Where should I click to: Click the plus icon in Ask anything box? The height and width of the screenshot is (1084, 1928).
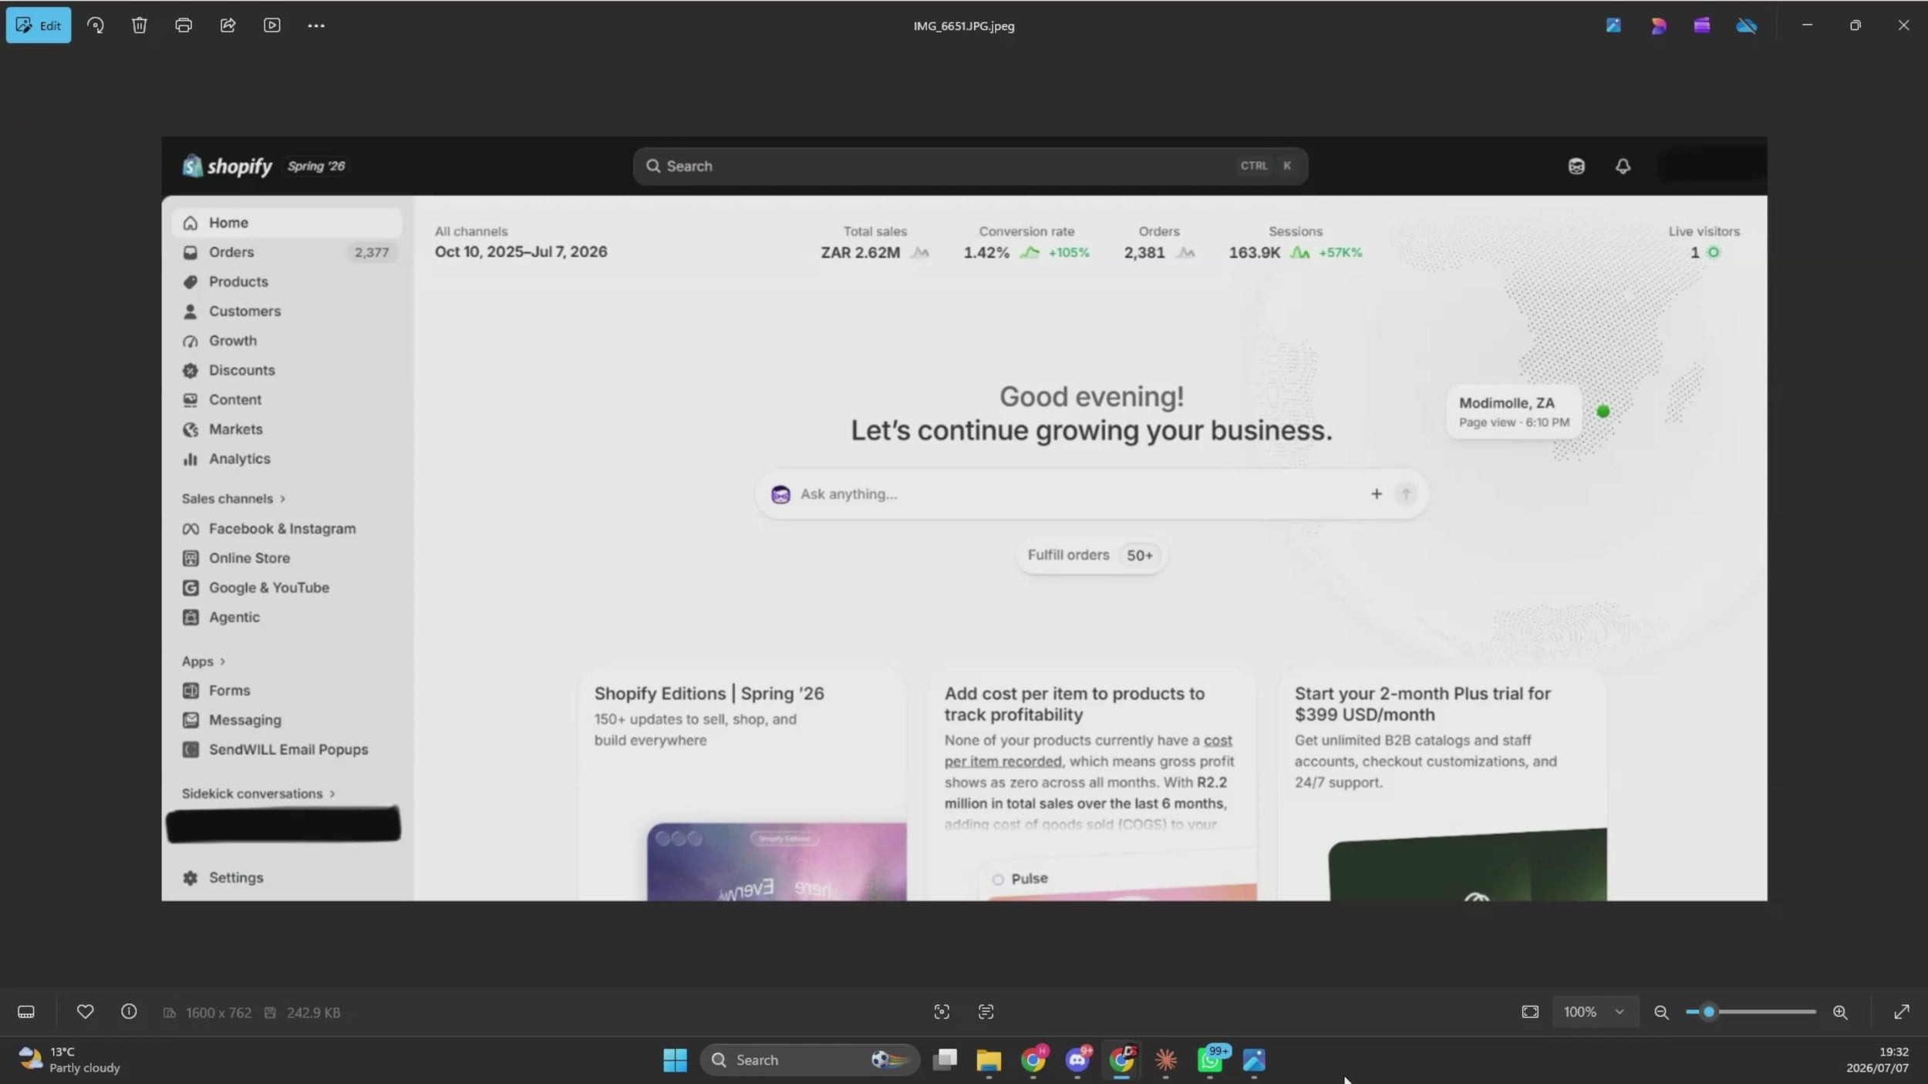pos(1377,494)
